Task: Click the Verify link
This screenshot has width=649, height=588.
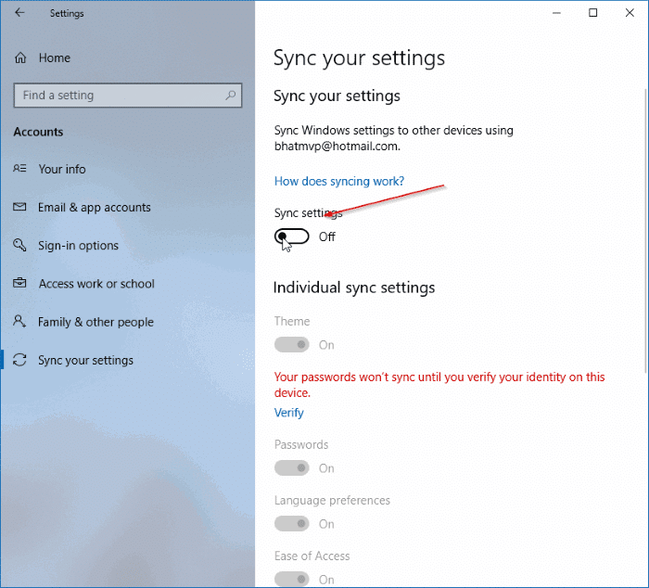Action: click(289, 413)
